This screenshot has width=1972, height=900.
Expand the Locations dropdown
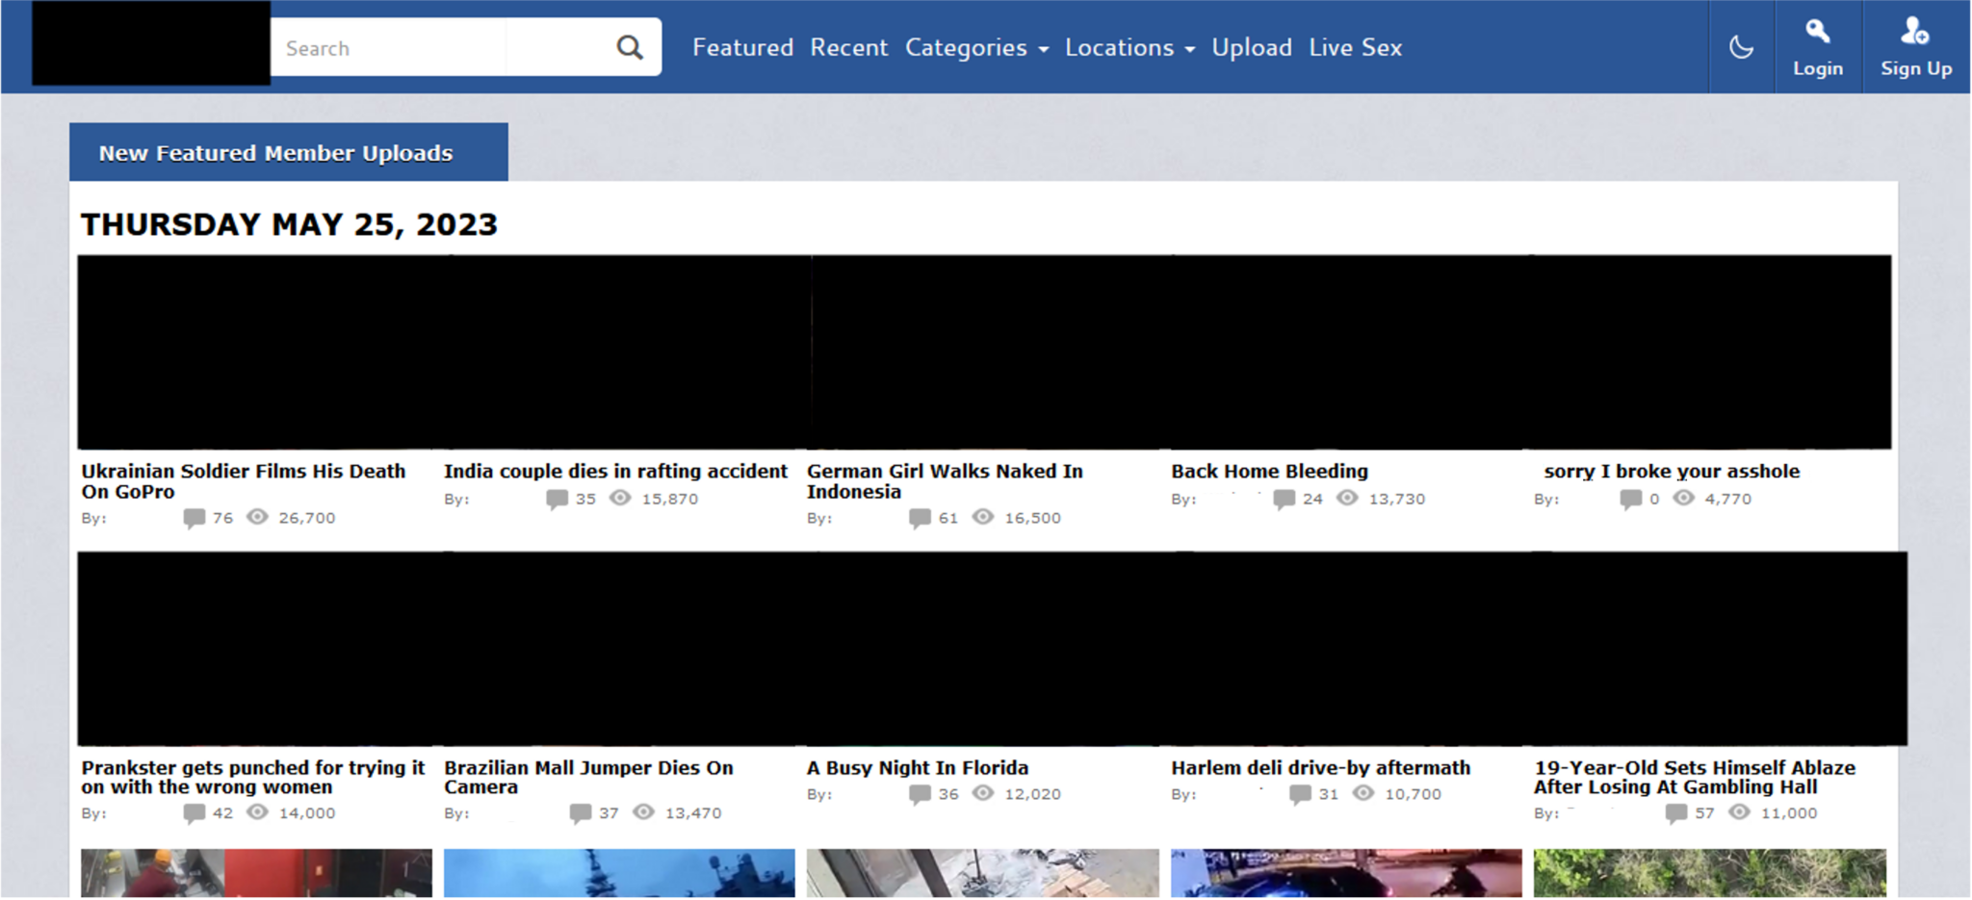click(1129, 47)
